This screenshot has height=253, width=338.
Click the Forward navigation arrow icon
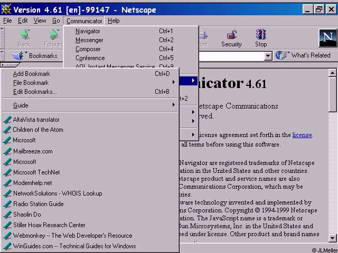pos(54,35)
